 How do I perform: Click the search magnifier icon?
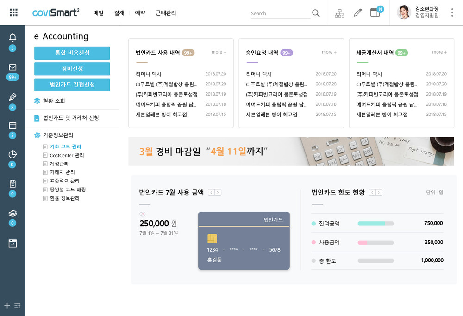(316, 13)
